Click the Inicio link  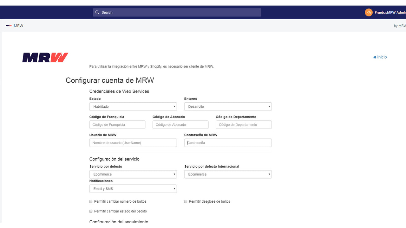382,57
